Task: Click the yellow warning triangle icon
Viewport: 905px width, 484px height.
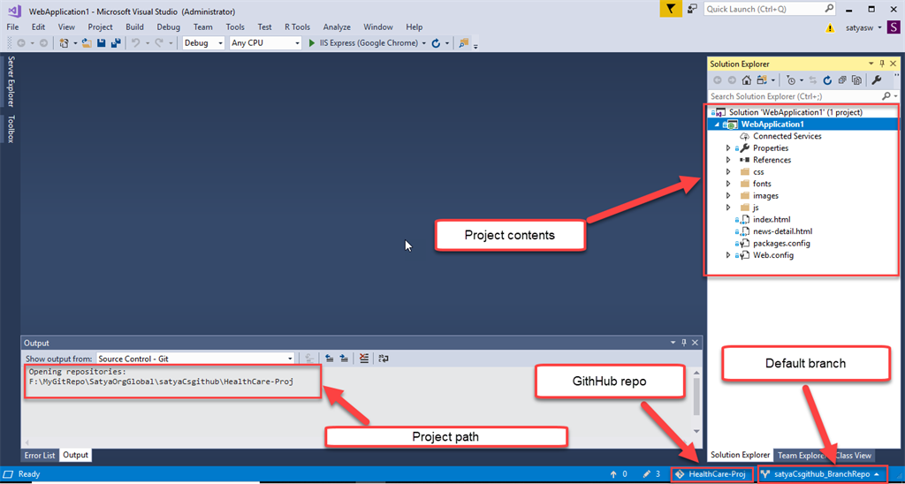Action: coord(829,27)
